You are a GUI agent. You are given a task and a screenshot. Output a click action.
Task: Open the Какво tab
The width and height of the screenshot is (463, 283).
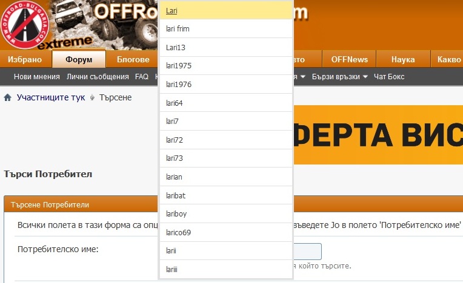(x=447, y=59)
